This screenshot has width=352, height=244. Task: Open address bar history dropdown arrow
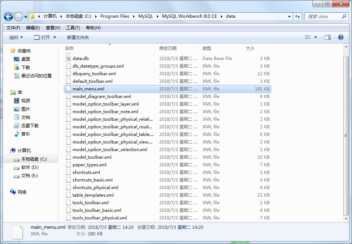pyautogui.click(x=289, y=16)
